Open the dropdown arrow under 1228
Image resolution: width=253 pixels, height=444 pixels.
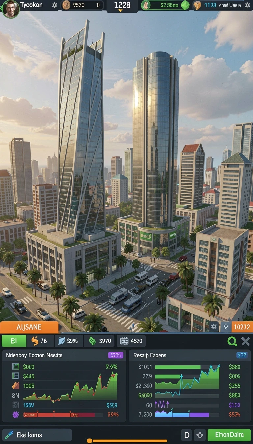tap(120, 11)
